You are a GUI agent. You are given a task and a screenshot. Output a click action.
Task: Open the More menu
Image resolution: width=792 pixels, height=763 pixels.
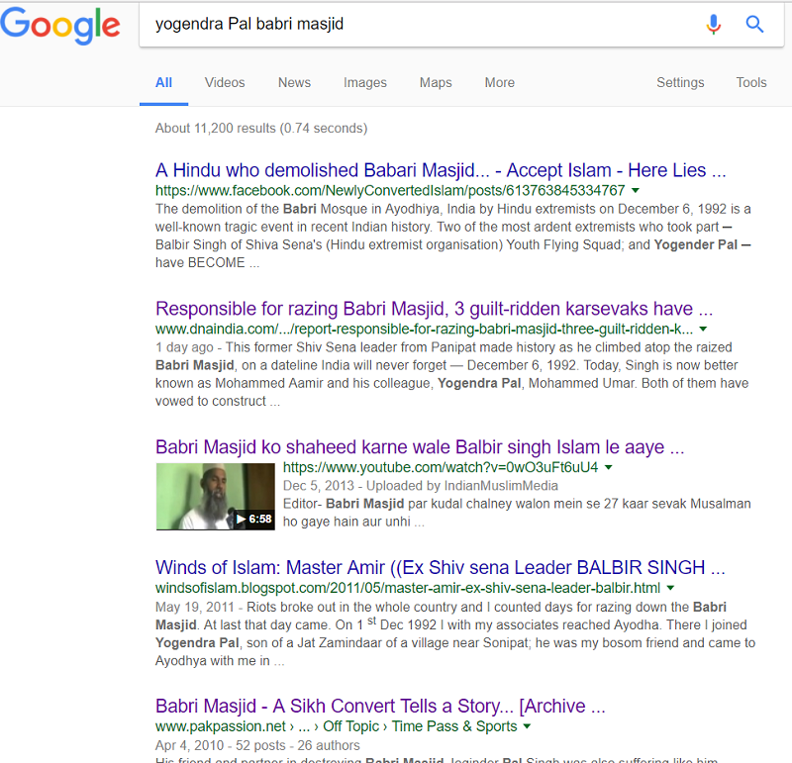(x=500, y=82)
